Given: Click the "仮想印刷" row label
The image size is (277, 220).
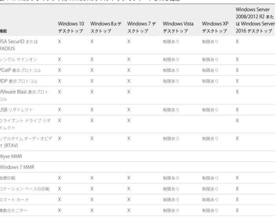Looking at the screenshot, I should (7, 178).
